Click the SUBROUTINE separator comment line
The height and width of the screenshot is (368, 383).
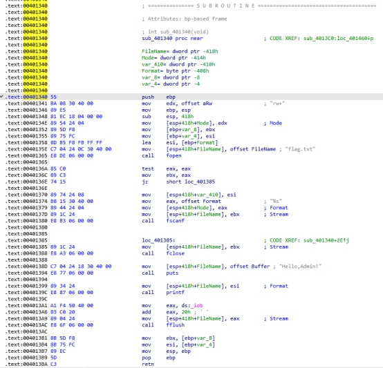(x=259, y=6)
